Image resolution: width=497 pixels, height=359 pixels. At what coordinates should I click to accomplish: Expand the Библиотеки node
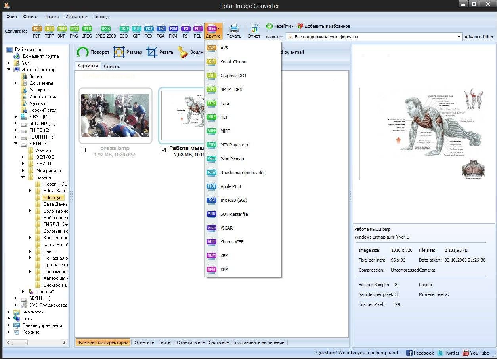[x=9, y=312]
